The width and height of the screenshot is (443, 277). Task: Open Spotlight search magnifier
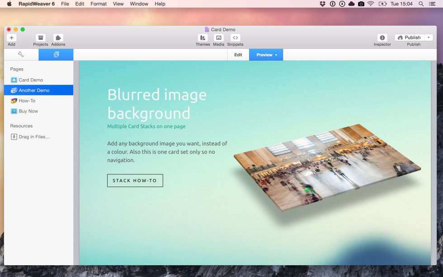coord(421,4)
